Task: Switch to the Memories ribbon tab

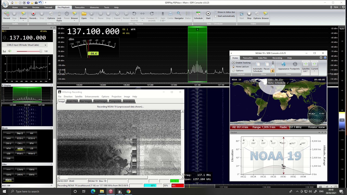Action: coord(94,7)
